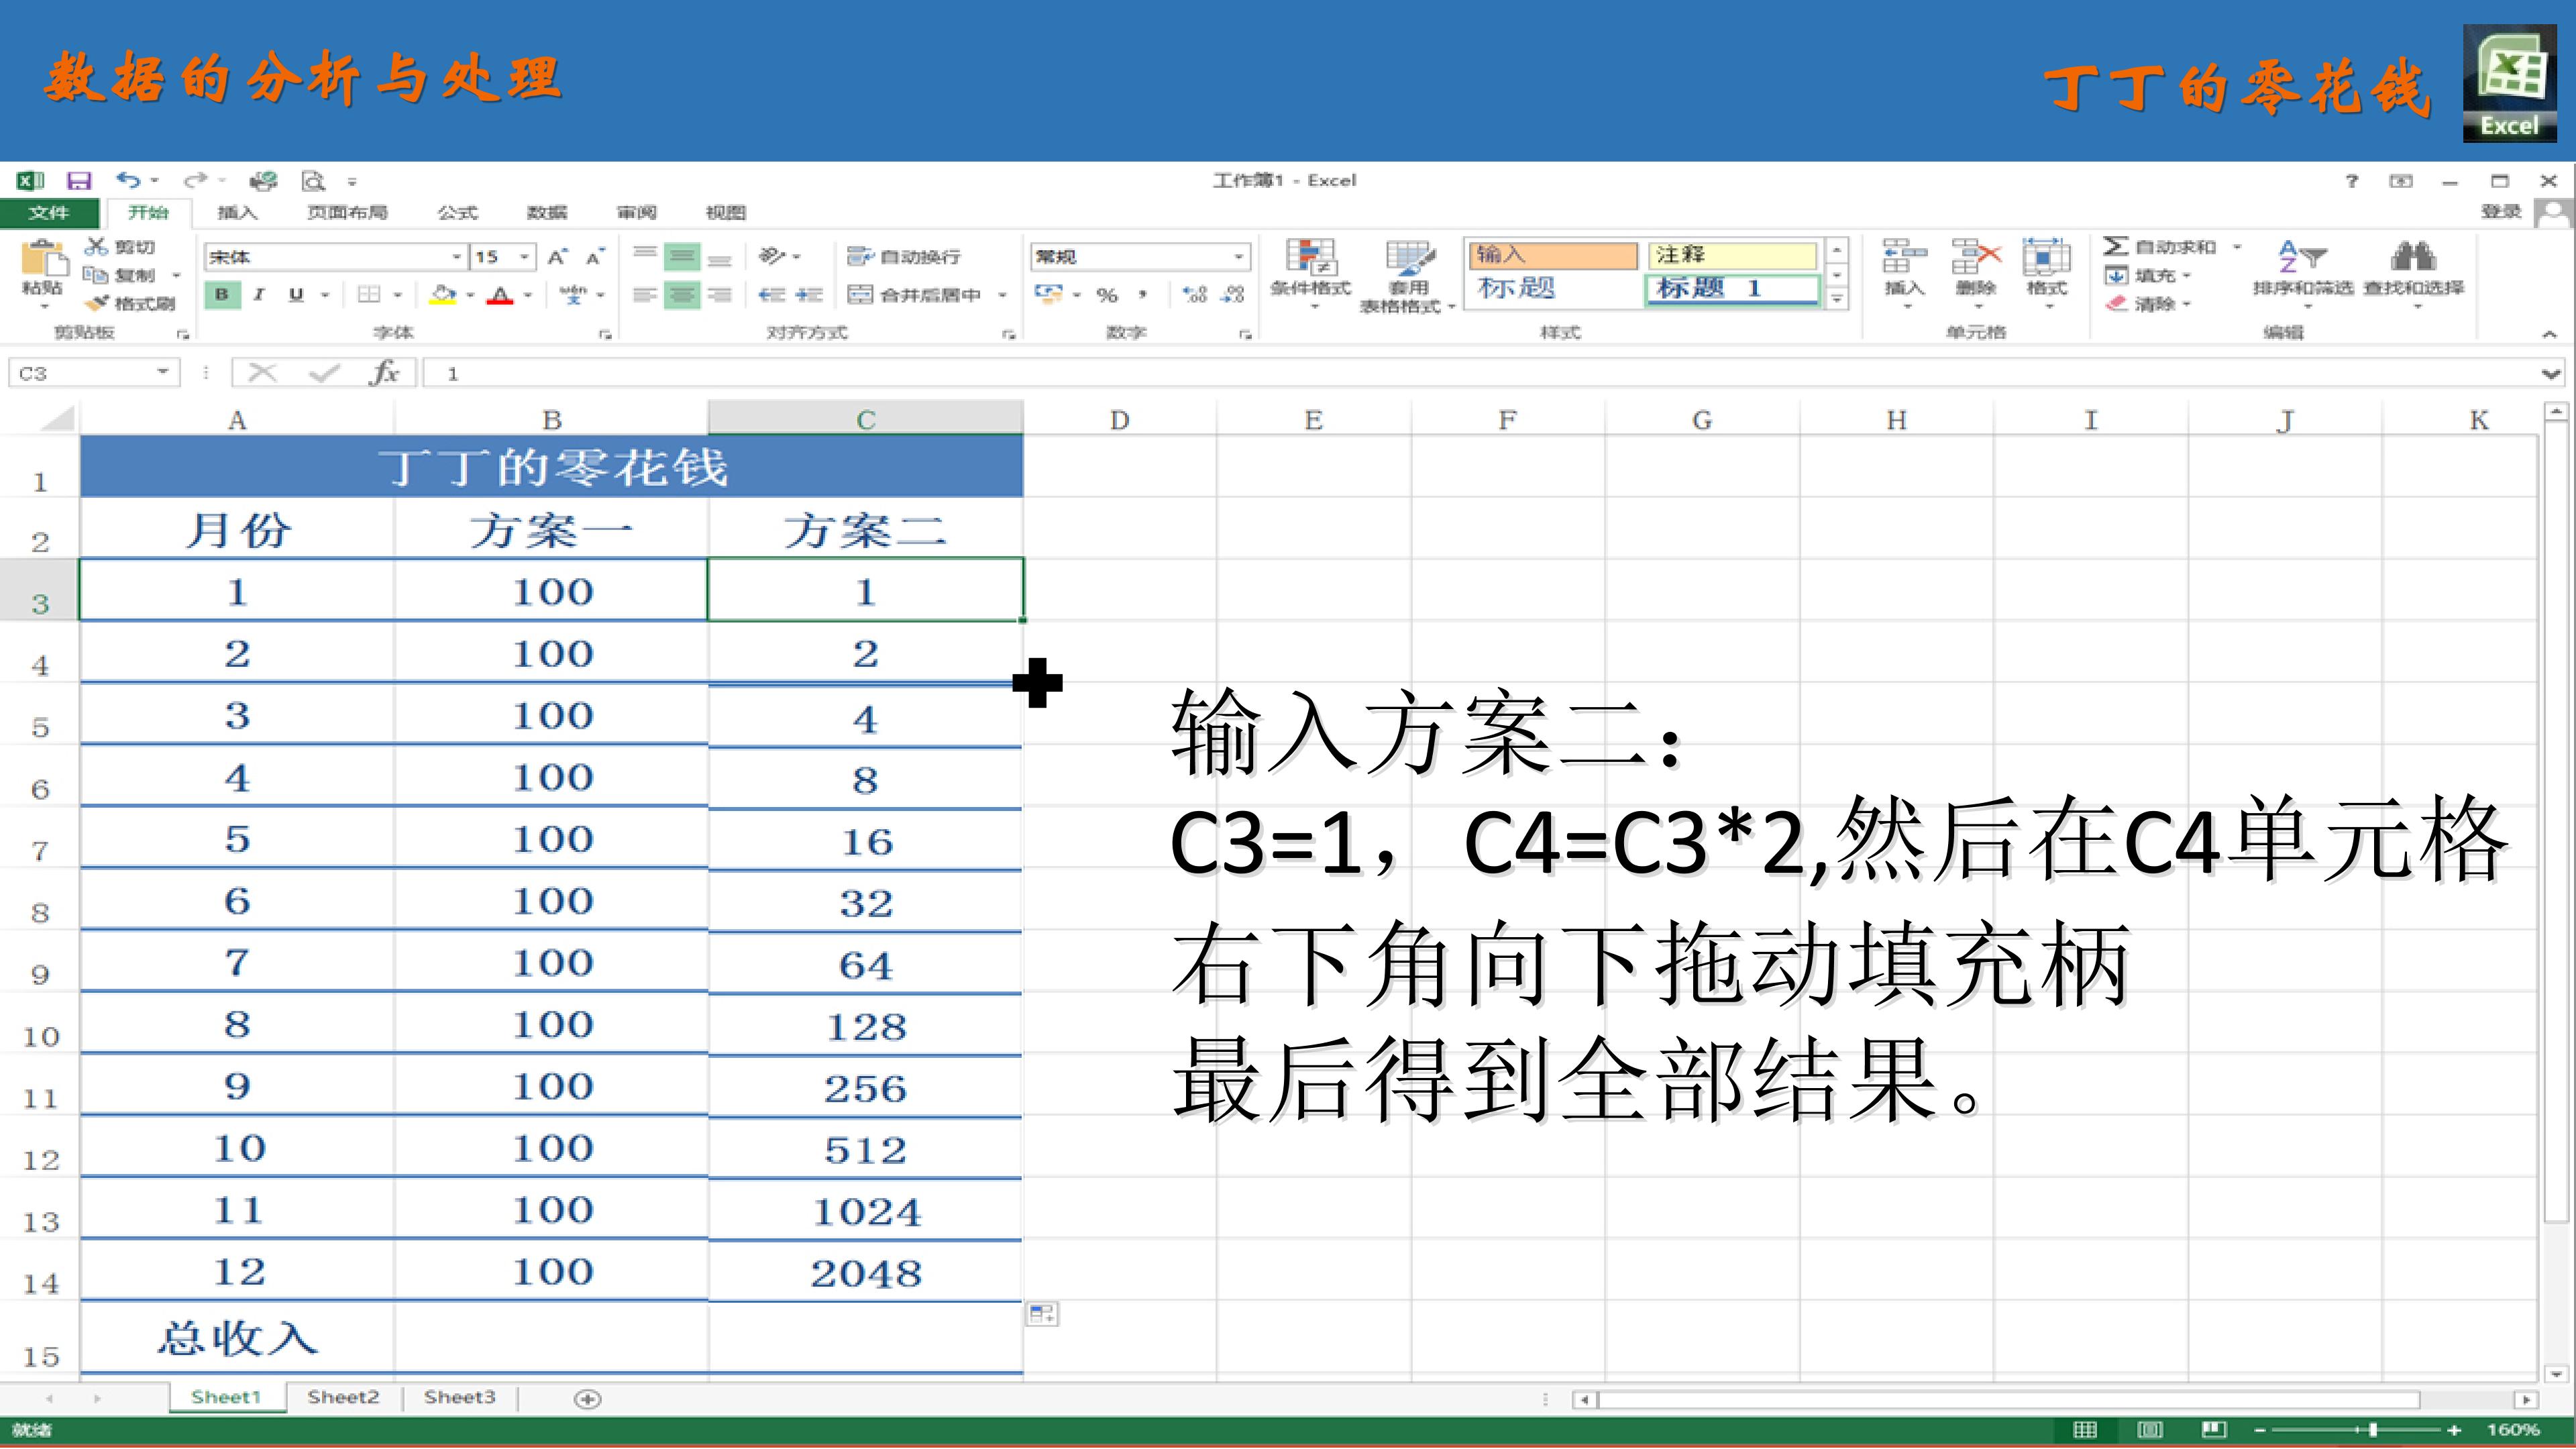Add a new sheet with the plus icon

point(588,1399)
